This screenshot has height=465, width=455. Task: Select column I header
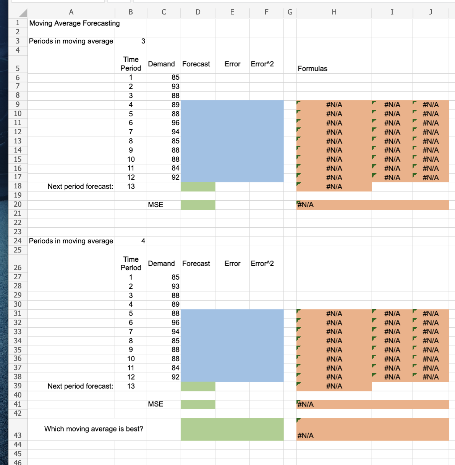coord(392,12)
